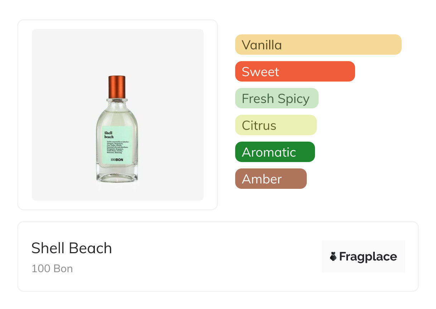436x309 pixels.
Task: Select the Sweet accord bar
Action: click(295, 72)
